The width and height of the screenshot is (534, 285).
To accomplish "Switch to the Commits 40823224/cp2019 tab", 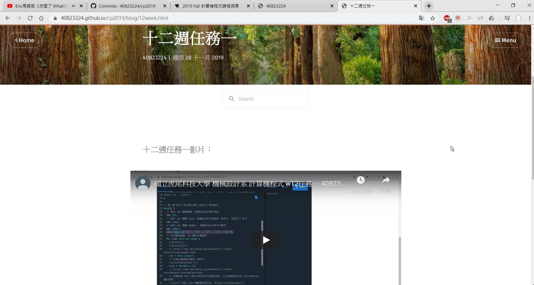I will (127, 6).
